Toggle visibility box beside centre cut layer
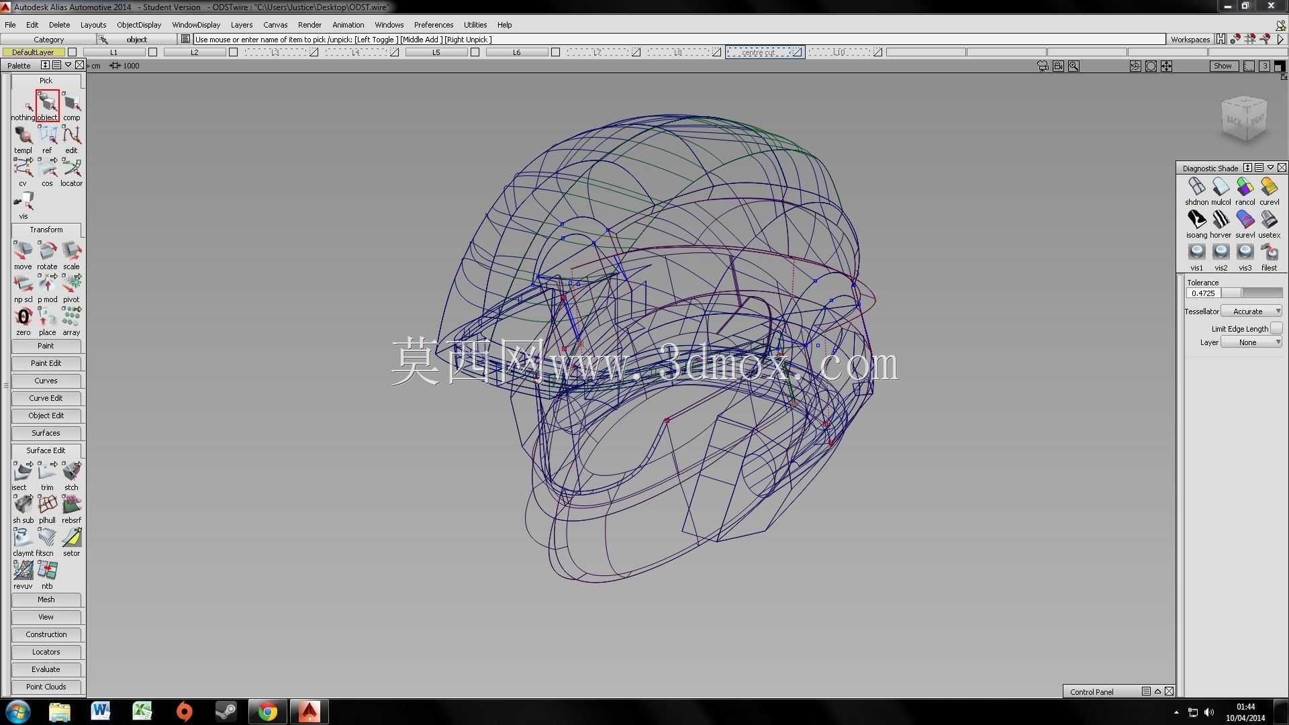Viewport: 1289px width, 725px height. [798, 52]
